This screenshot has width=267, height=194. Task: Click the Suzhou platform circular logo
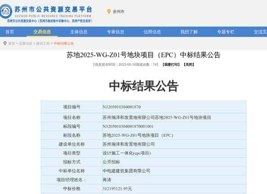click(6, 11)
